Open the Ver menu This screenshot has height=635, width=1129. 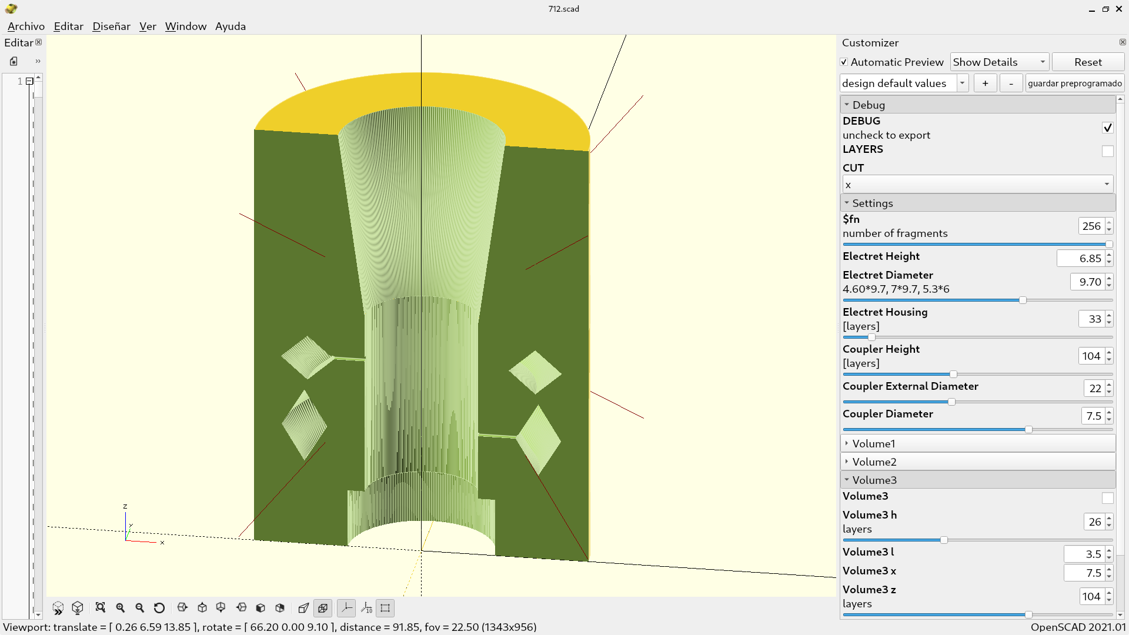(x=148, y=26)
